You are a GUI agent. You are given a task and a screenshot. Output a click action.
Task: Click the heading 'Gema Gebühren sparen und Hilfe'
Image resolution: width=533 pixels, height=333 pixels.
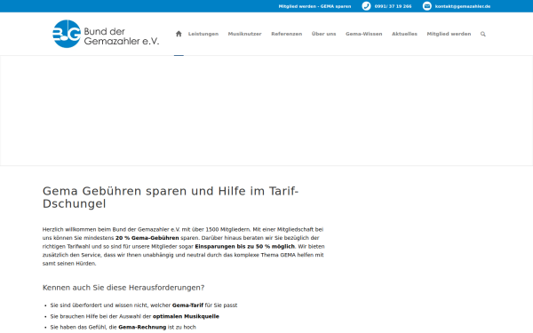coord(171,197)
